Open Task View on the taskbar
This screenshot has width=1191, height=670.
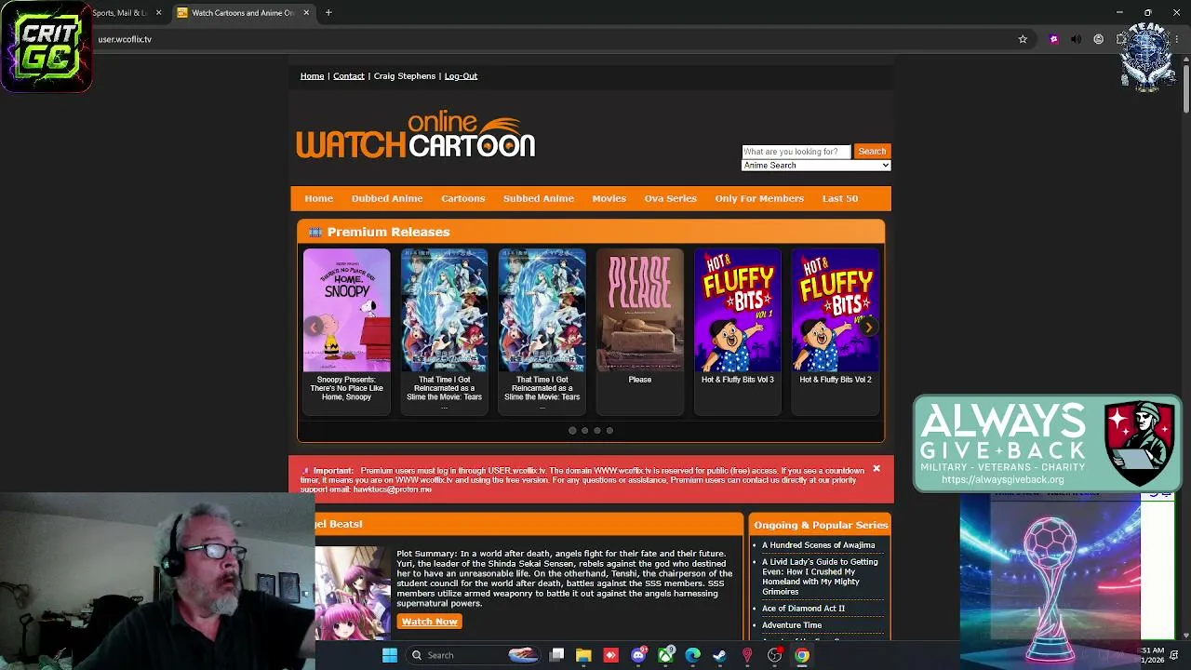click(556, 655)
